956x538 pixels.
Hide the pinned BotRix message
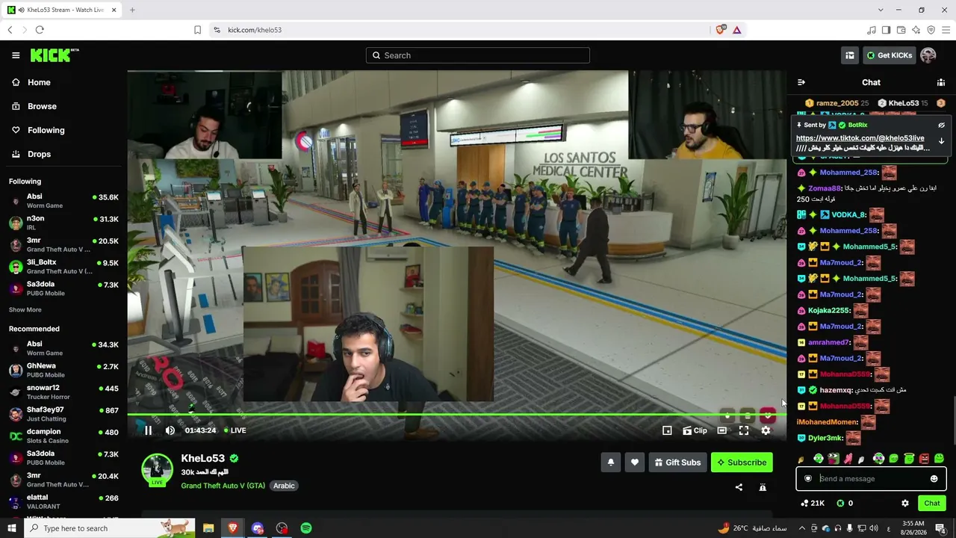click(941, 126)
